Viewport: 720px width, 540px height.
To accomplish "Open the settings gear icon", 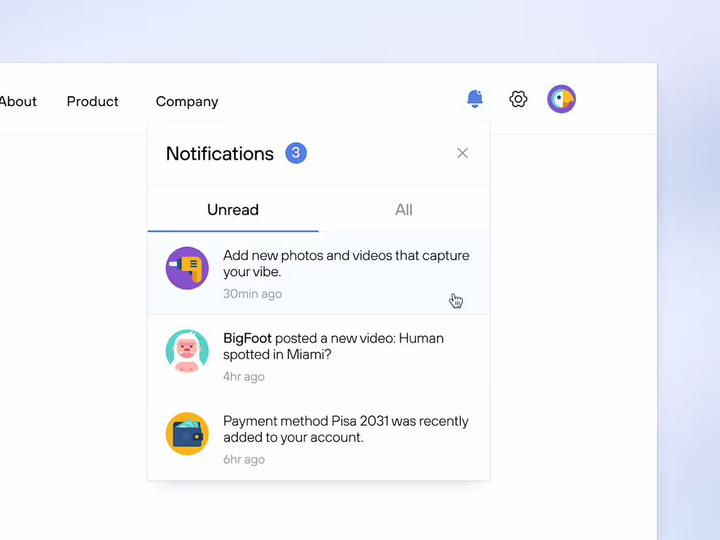I will (518, 99).
